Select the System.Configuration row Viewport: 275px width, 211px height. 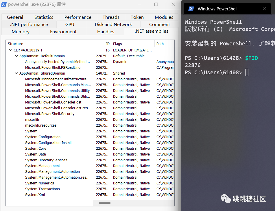tap(90, 137)
